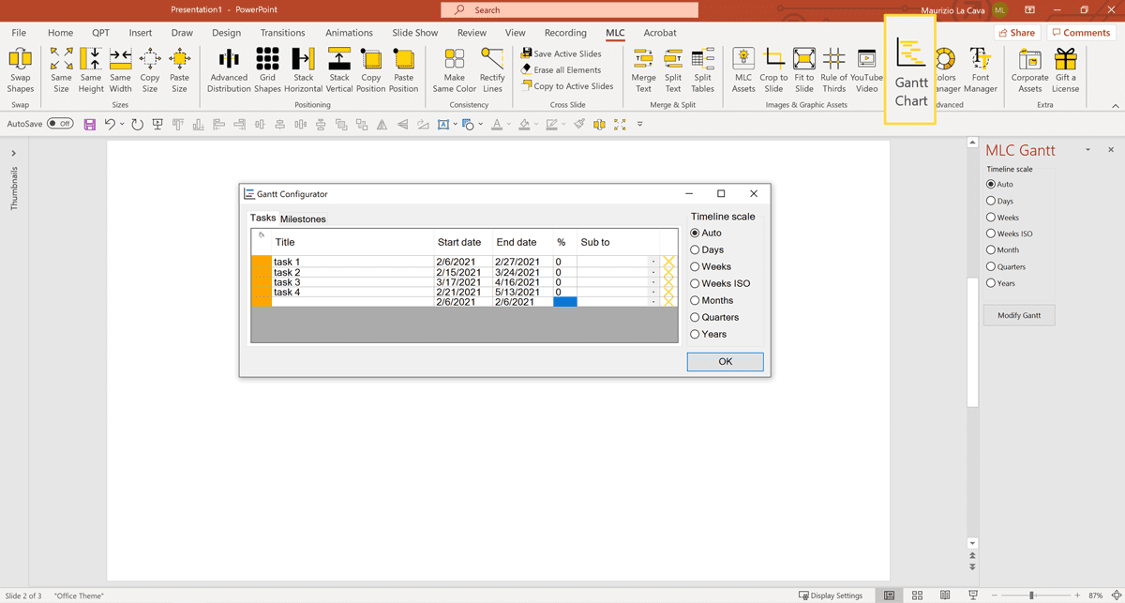Click the Undo arrow icon
The height and width of the screenshot is (603, 1125).
click(110, 124)
